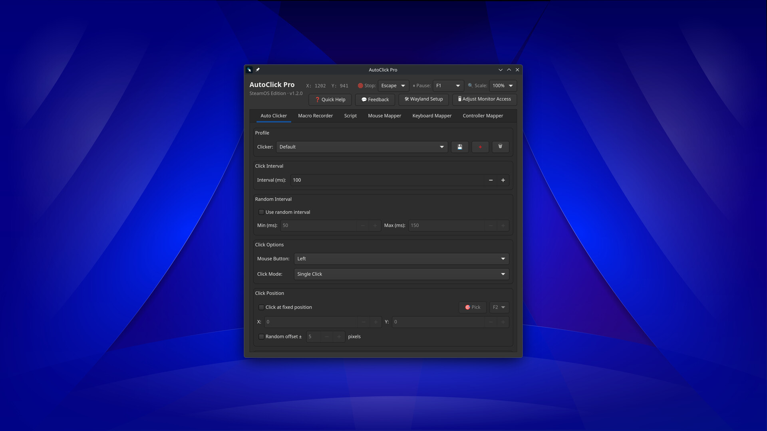Increase the Min (ms) value
767x431 pixels.
tap(375, 225)
